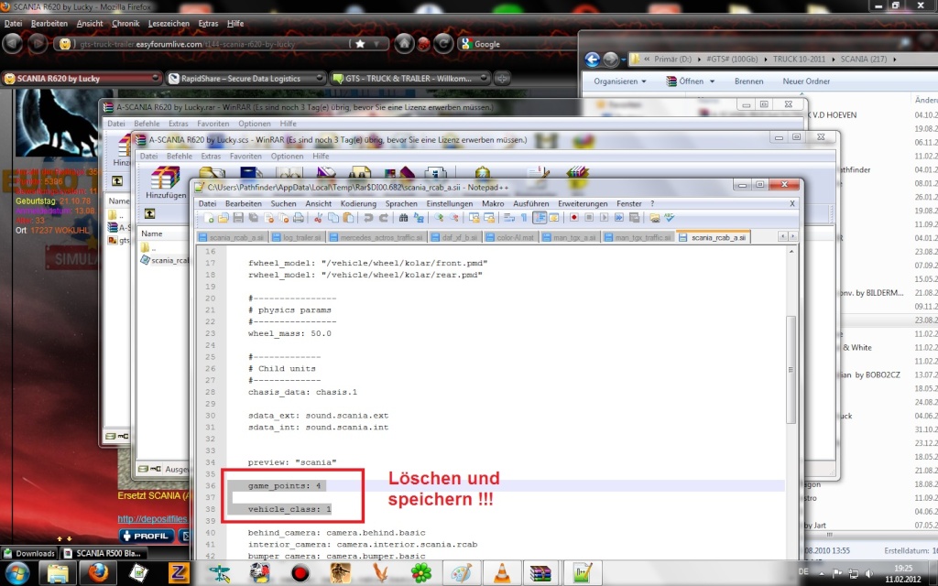Viewport: 938px width, 586px height.
Task: Click the Paste icon in Notepad++ toolbar
Action: point(348,218)
